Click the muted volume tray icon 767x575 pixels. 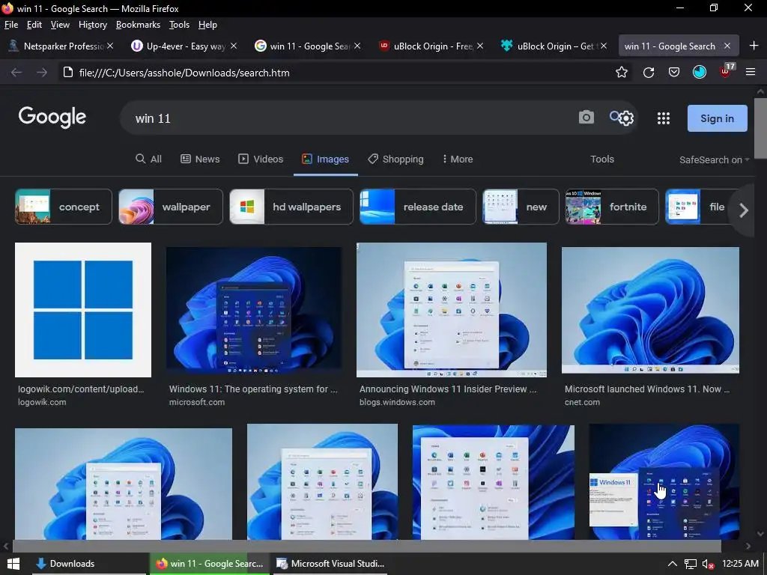(x=709, y=565)
